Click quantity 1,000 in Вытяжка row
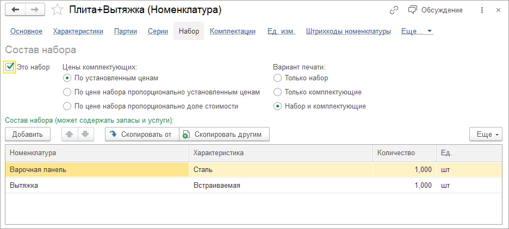This screenshot has height=229, width=509. (x=405, y=185)
